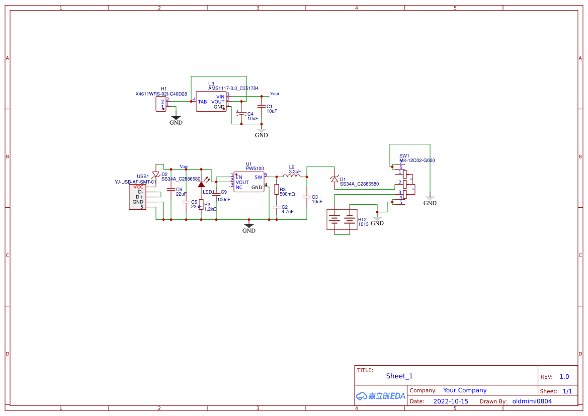Click the REV value 1.0

pos(564,377)
